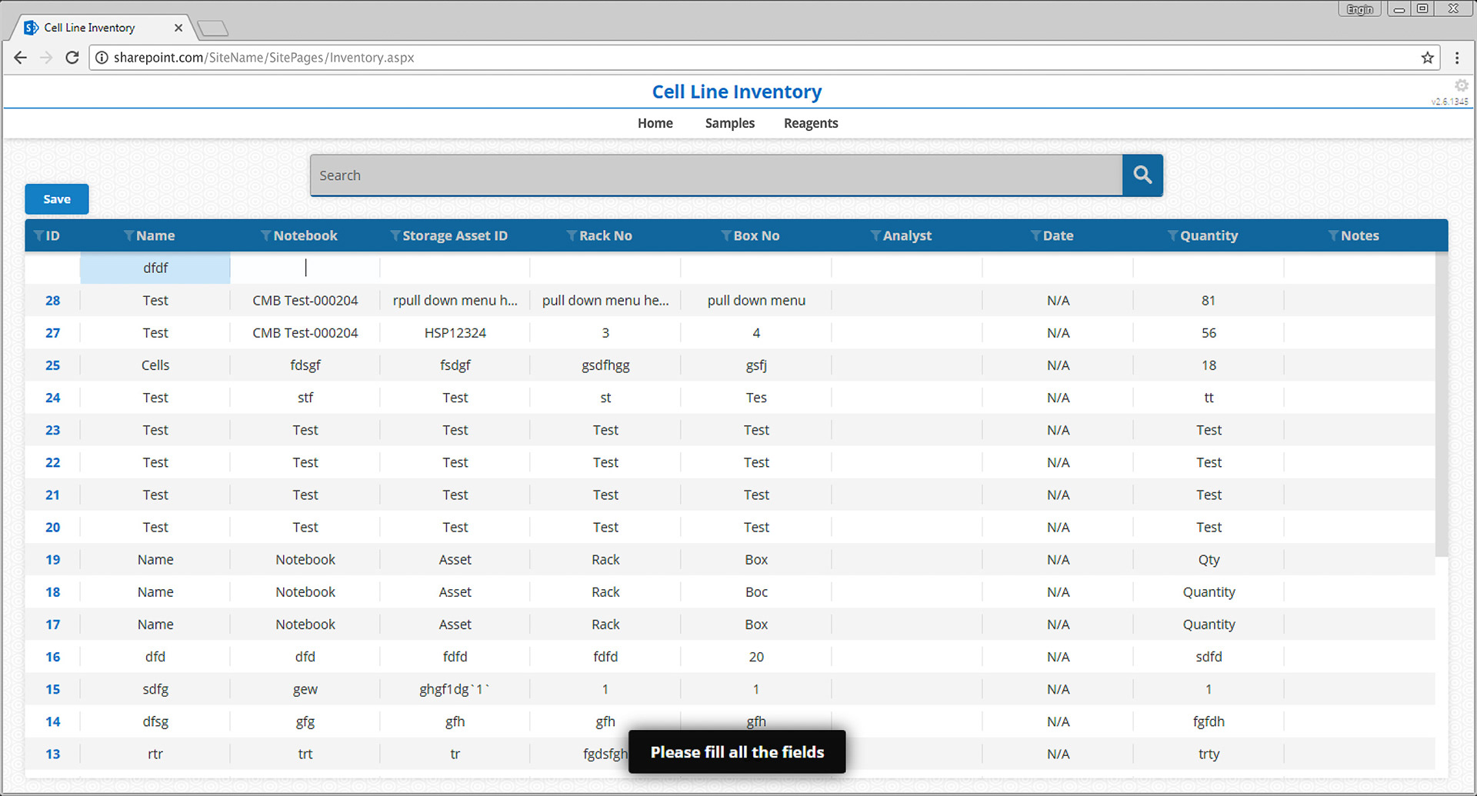1477x796 pixels.
Task: Click the browser forward arrow
Action: pos(46,58)
